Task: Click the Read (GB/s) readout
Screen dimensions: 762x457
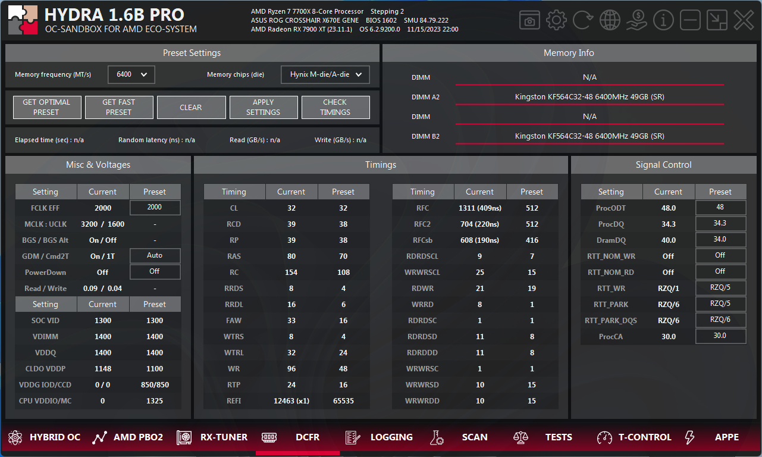Action: (x=255, y=140)
